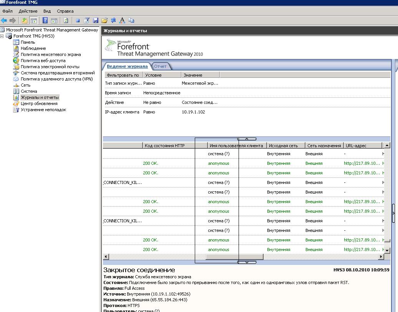Click the server icon beside Система
The width and height of the screenshot is (398, 312).
(x=16, y=91)
